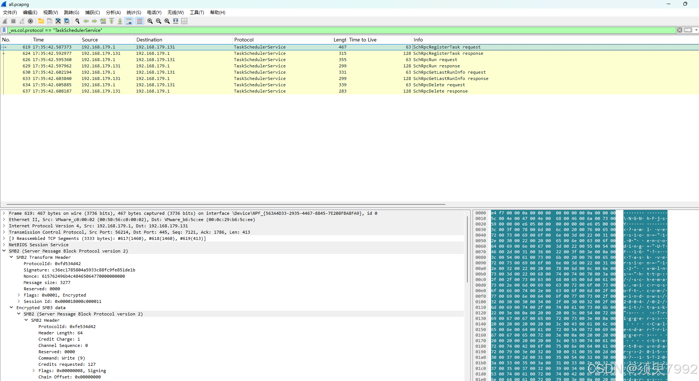Image resolution: width=699 pixels, height=381 pixels.
Task: Collapse the SMB2 Transform Header node
Action: (11, 257)
